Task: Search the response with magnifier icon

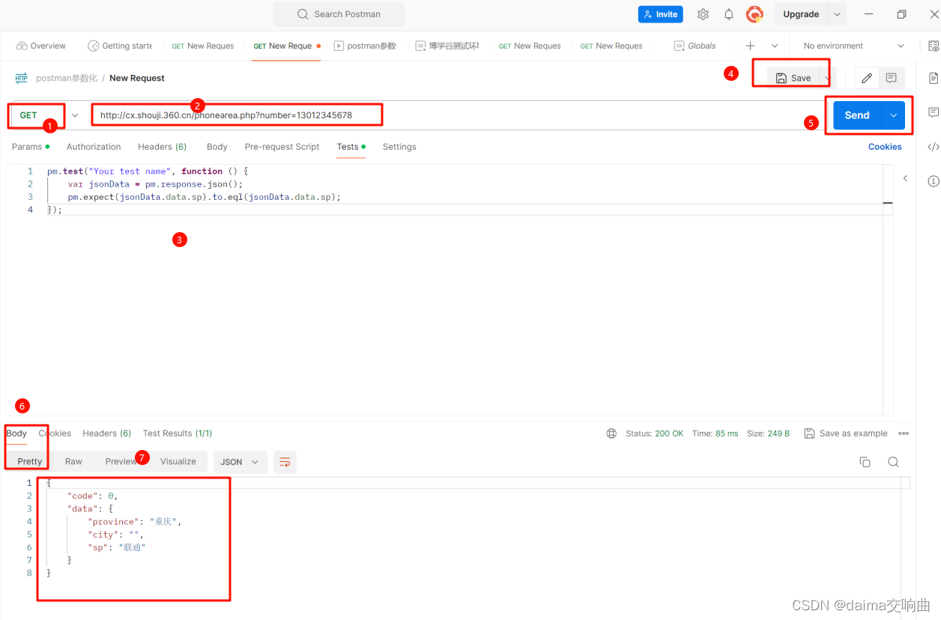Action: click(x=893, y=462)
